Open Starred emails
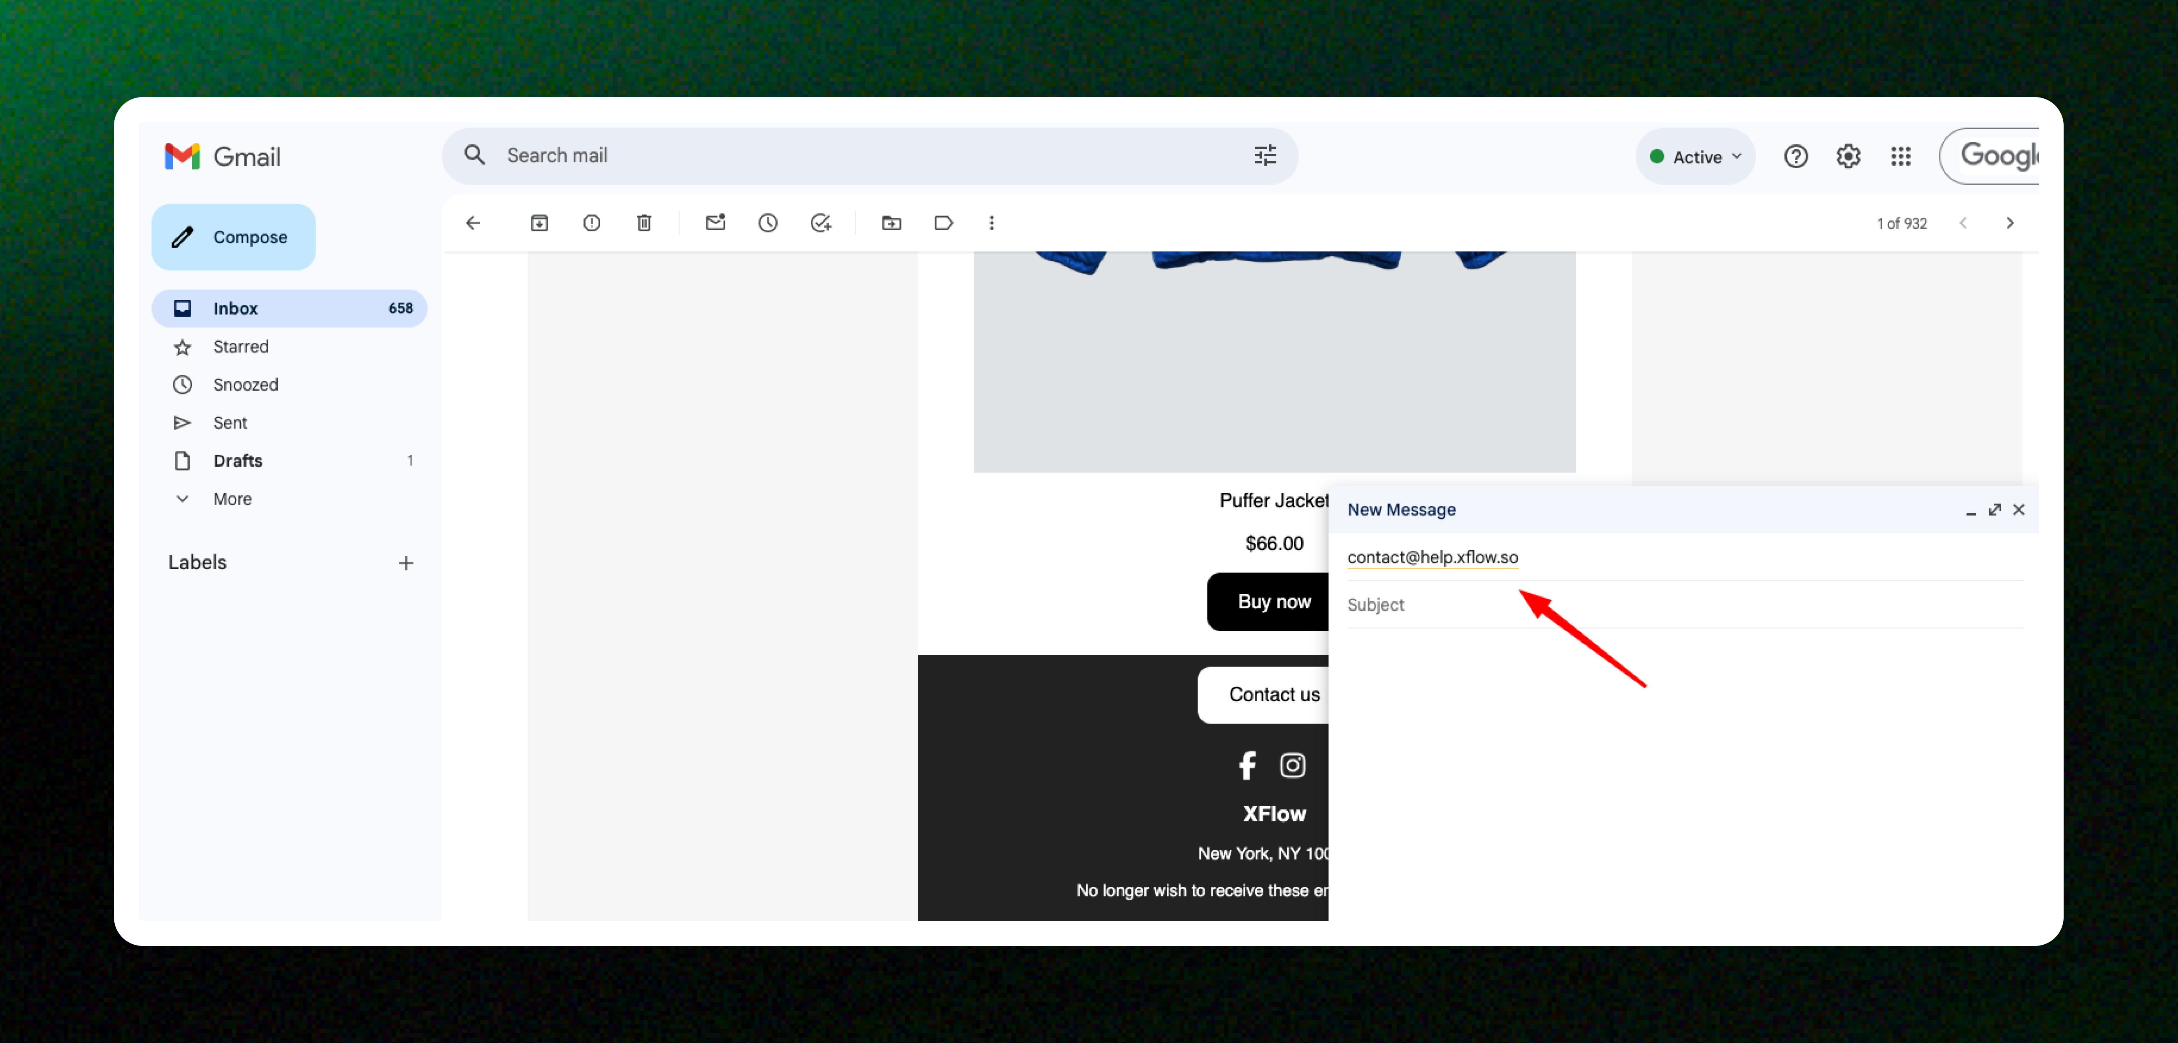The width and height of the screenshot is (2178, 1043). [289, 347]
